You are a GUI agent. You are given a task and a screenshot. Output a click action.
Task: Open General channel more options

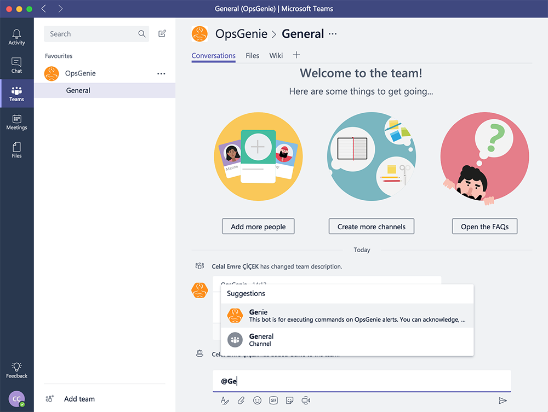click(333, 34)
